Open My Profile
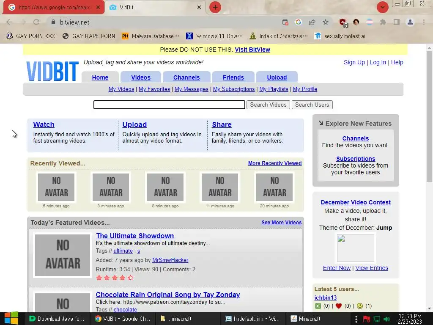The height and width of the screenshot is (325, 433). coord(305,89)
